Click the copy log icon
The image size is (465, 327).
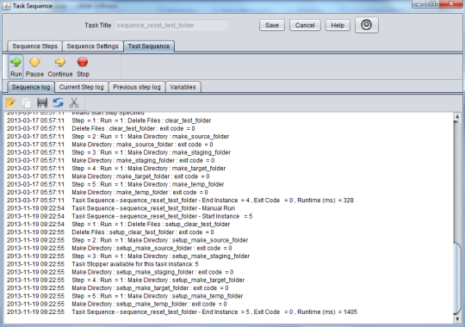(27, 102)
